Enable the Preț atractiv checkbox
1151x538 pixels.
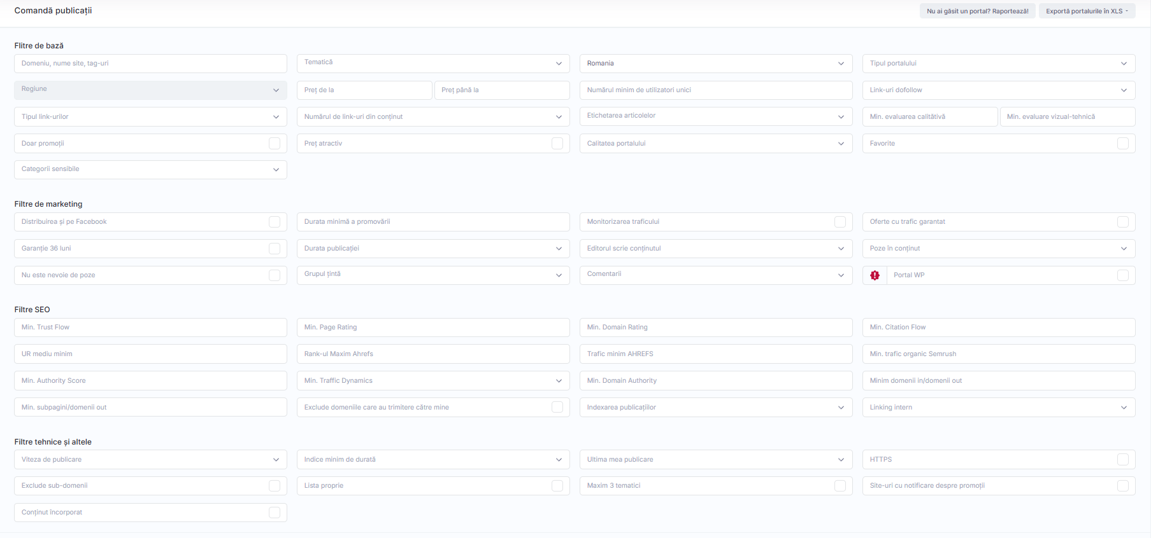click(x=557, y=144)
